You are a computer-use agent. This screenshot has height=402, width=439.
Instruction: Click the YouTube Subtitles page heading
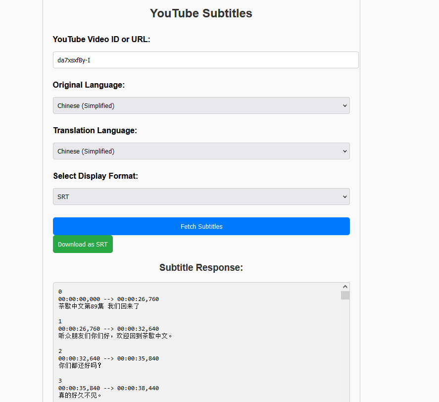tap(201, 13)
